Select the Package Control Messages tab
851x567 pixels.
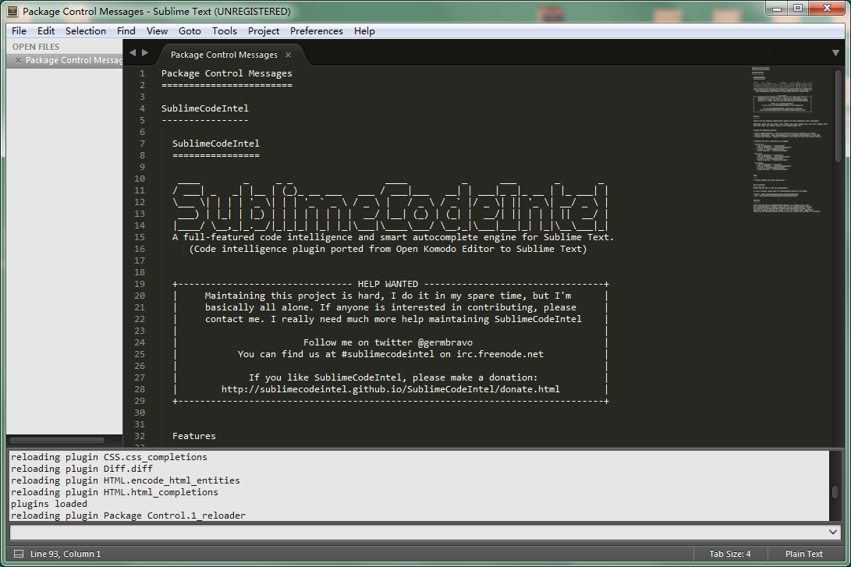(224, 55)
